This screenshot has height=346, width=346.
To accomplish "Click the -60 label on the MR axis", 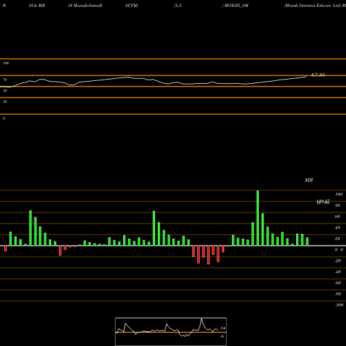I will pos(338,283).
